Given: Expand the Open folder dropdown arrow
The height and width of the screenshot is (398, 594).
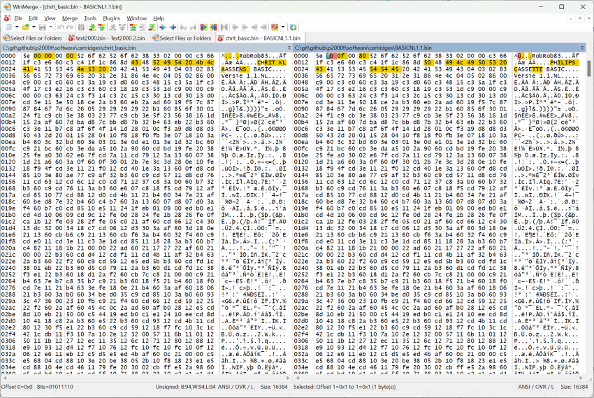Looking at the screenshot, I should [34, 27].
